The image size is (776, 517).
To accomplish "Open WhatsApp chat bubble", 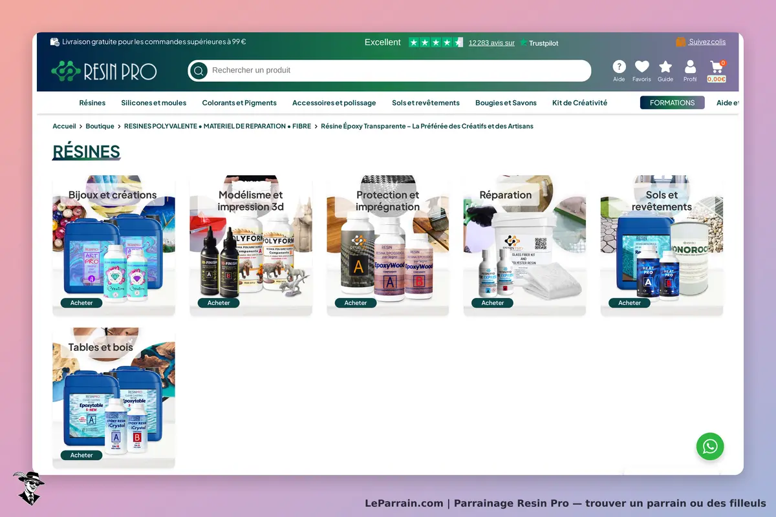I will 710,447.
